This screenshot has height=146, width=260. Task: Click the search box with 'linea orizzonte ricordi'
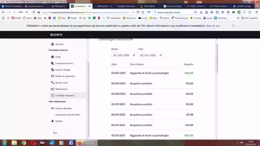(175, 12)
